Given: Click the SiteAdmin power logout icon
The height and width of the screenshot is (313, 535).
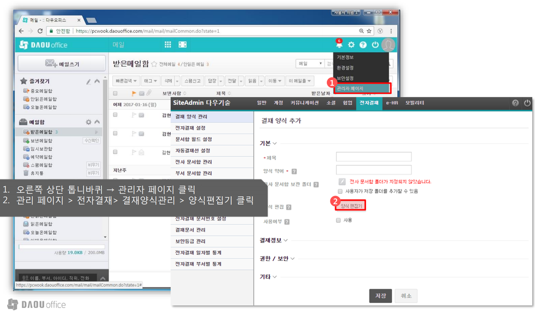Looking at the screenshot, I should point(527,103).
